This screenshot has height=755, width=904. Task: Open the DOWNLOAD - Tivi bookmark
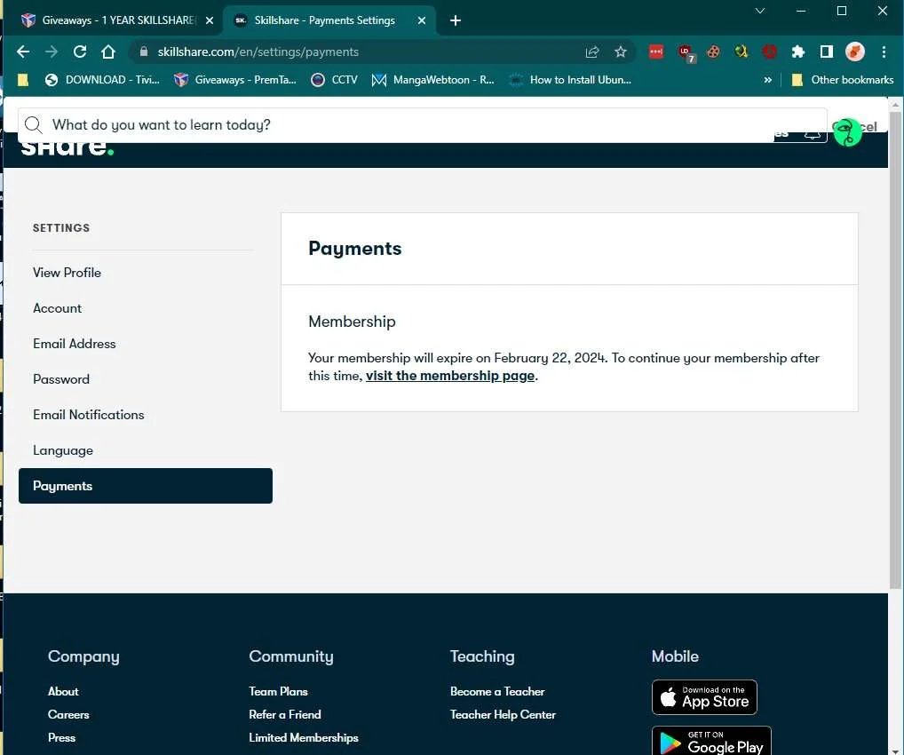102,80
